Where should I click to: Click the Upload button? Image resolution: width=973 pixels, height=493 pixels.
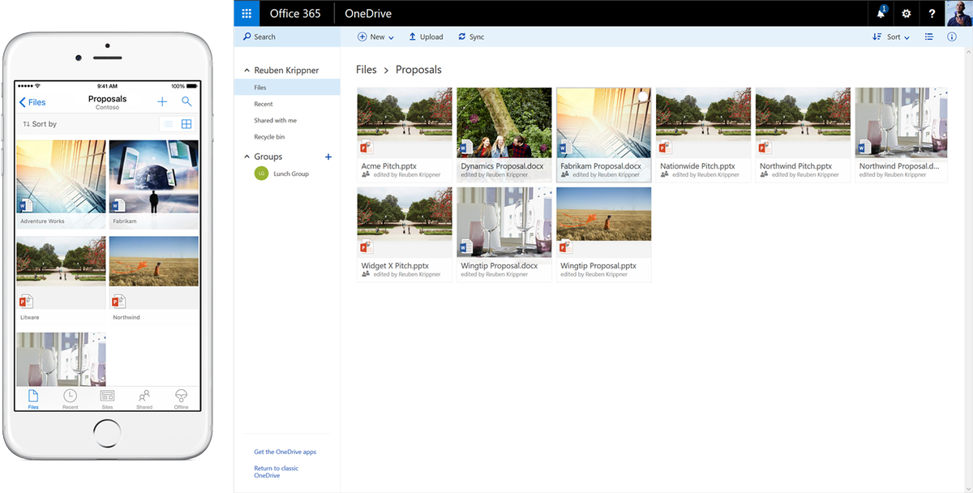click(426, 36)
